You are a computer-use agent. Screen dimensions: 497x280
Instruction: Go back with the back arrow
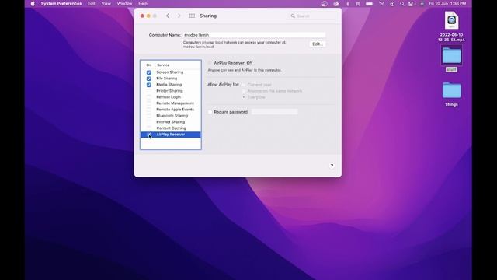(x=168, y=16)
